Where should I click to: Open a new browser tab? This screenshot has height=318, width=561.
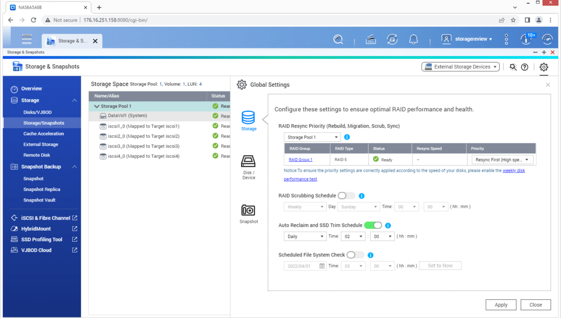[99, 7]
